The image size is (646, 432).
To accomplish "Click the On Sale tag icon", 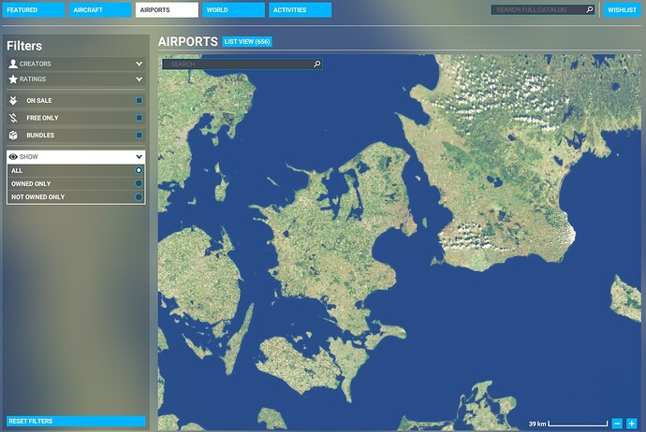I will [x=13, y=100].
